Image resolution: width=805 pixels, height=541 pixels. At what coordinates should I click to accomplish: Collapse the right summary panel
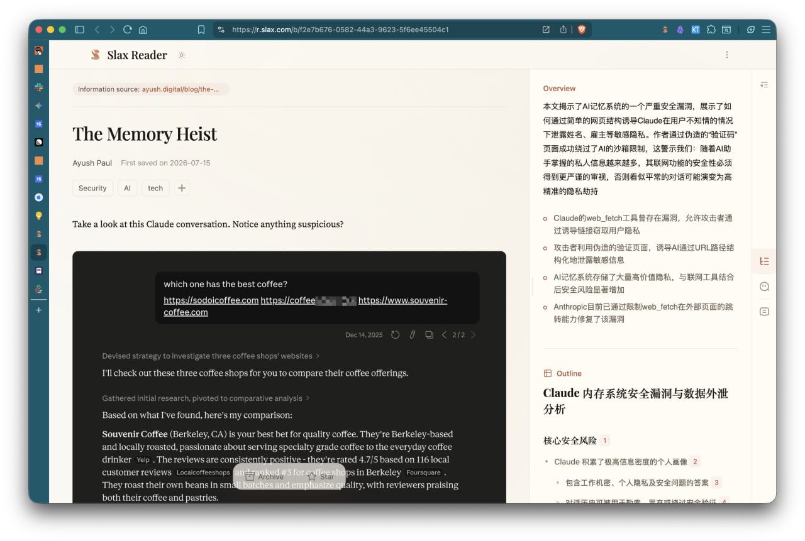click(x=764, y=85)
